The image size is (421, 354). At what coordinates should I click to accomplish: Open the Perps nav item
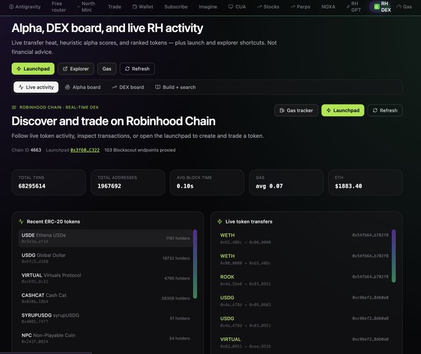(300, 7)
